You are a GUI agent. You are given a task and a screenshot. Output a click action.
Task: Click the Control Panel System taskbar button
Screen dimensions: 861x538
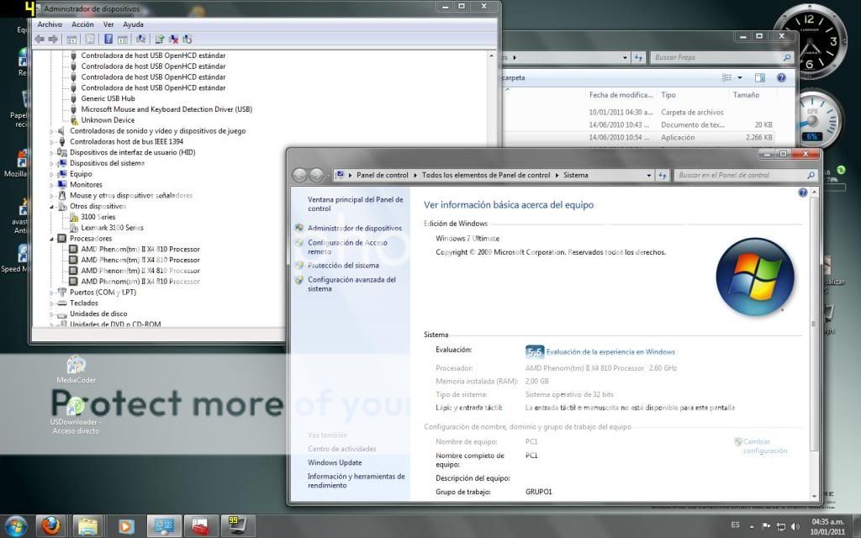coord(162,526)
